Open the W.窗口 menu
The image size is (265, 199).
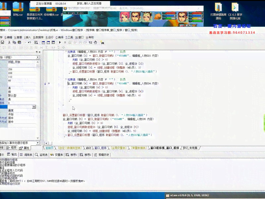coord(79,37)
